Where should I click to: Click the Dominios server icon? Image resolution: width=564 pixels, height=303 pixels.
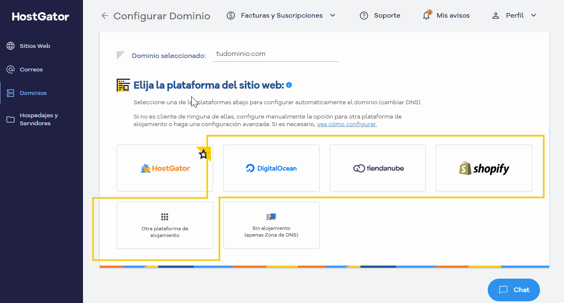click(x=11, y=93)
